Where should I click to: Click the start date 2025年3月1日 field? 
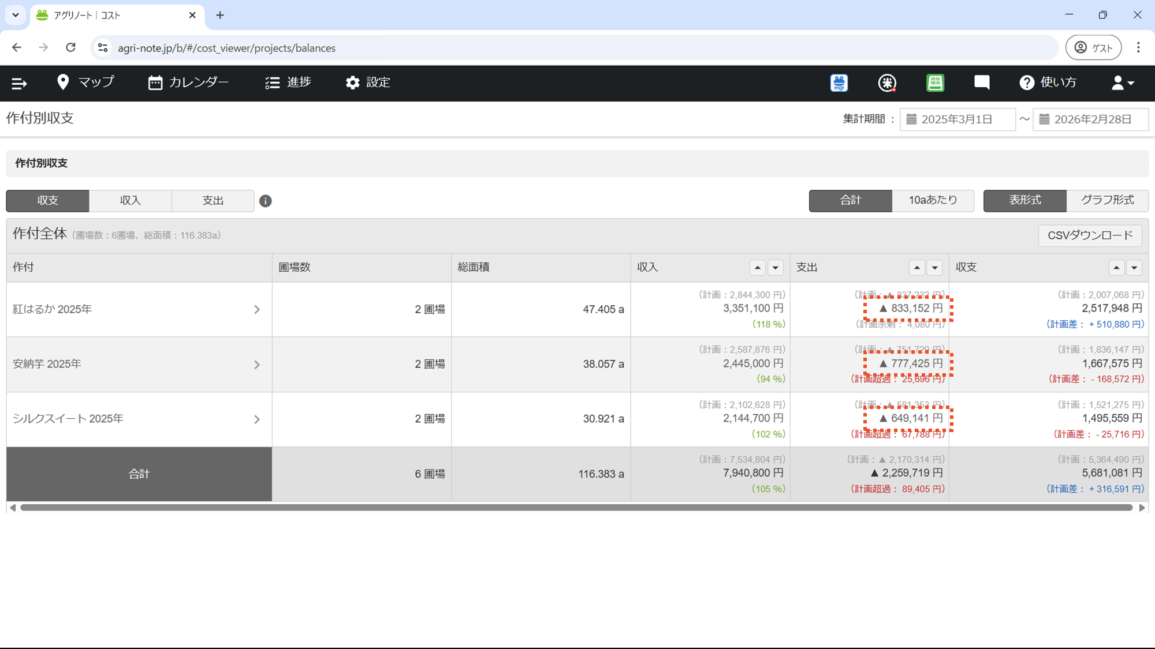(x=957, y=119)
